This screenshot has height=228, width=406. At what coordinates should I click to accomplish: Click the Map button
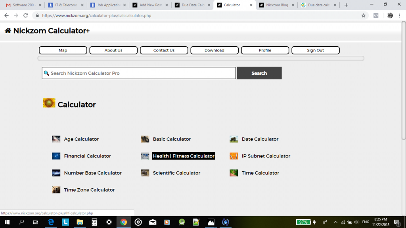pos(63,50)
